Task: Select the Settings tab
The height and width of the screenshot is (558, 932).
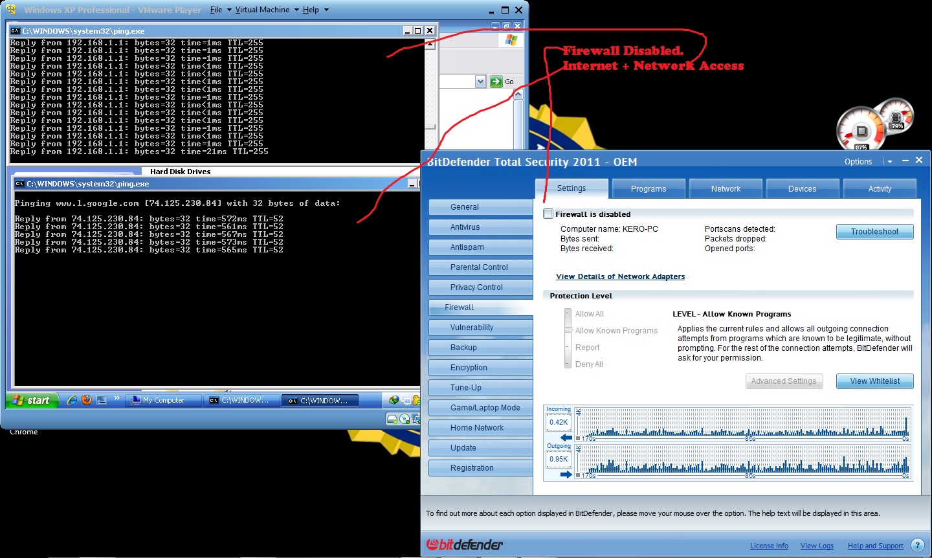Action: click(571, 188)
